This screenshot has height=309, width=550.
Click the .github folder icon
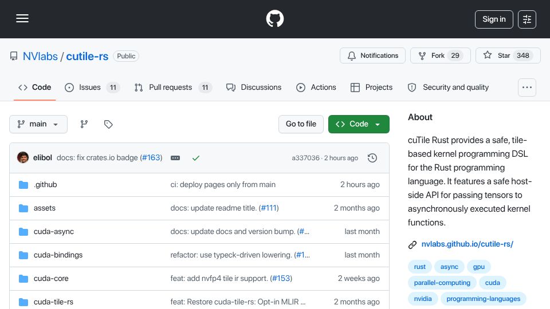click(23, 185)
